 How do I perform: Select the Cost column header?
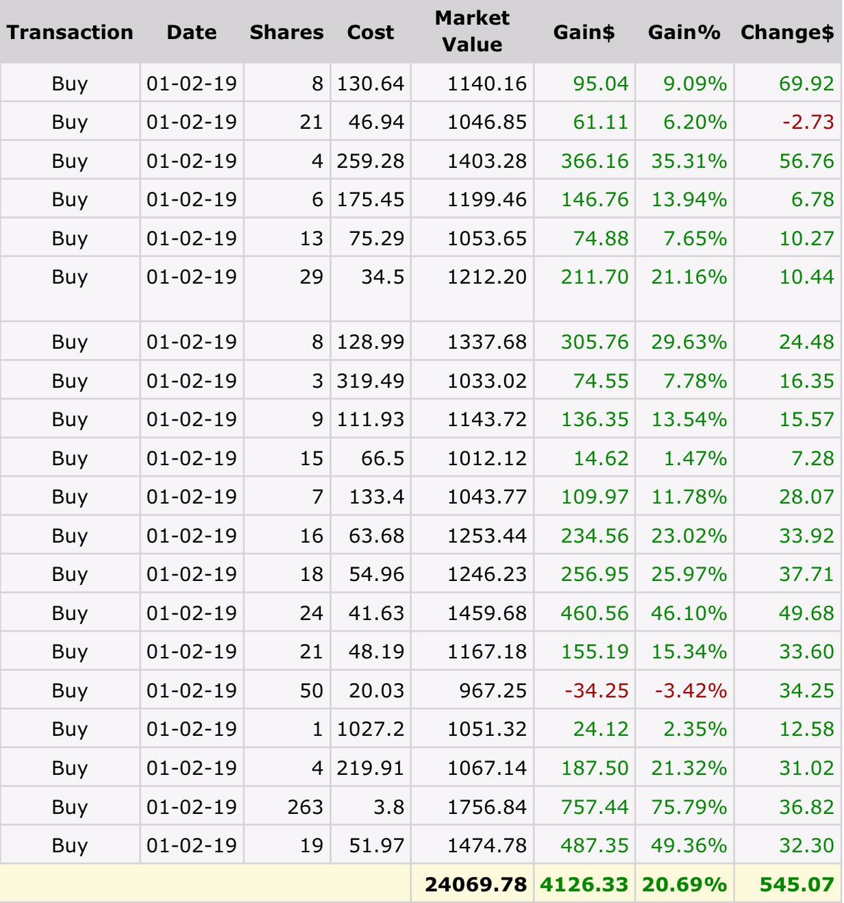pyautogui.click(x=370, y=32)
